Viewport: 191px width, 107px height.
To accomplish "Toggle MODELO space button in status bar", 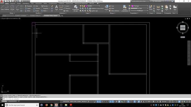I will (84, 102).
